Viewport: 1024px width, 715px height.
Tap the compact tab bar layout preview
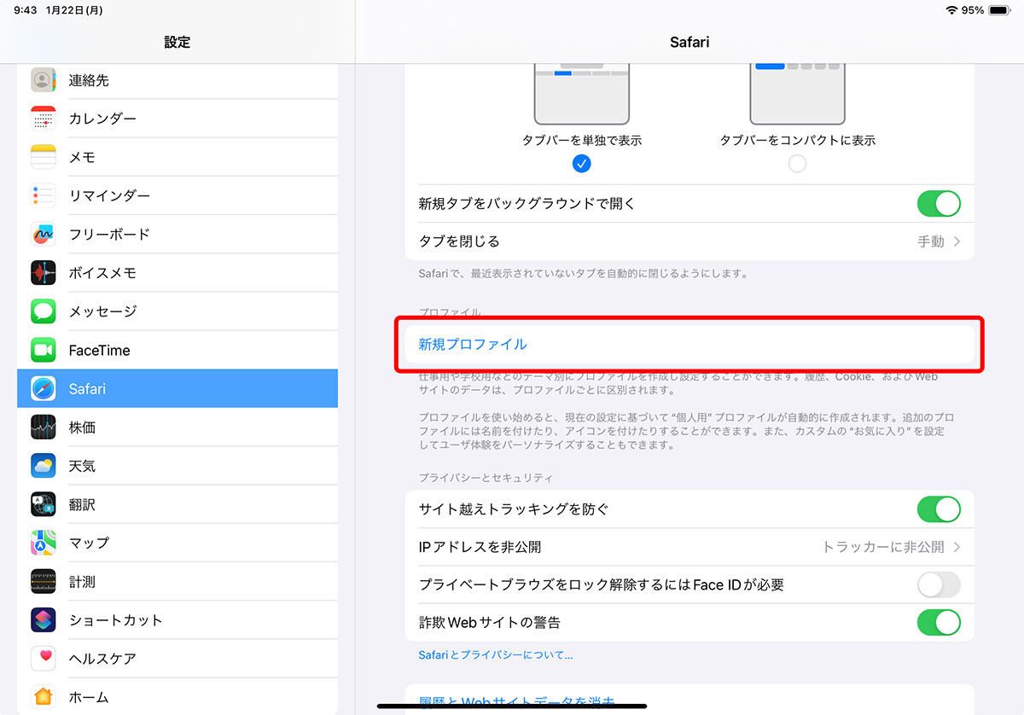coord(797,93)
